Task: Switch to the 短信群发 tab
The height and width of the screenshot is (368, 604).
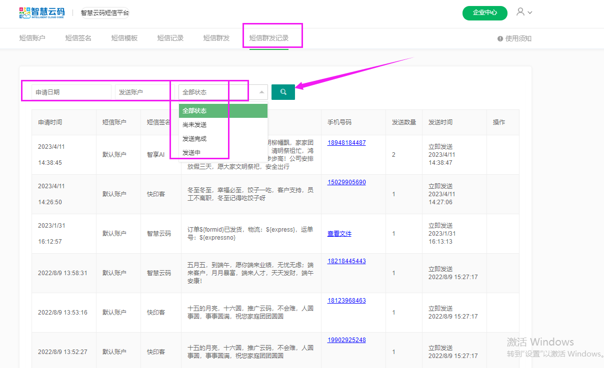Action: click(x=216, y=38)
